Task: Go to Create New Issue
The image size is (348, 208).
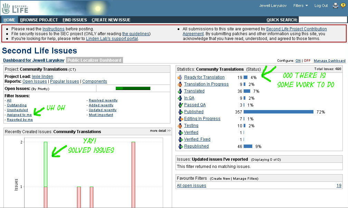Action: pos(111,20)
